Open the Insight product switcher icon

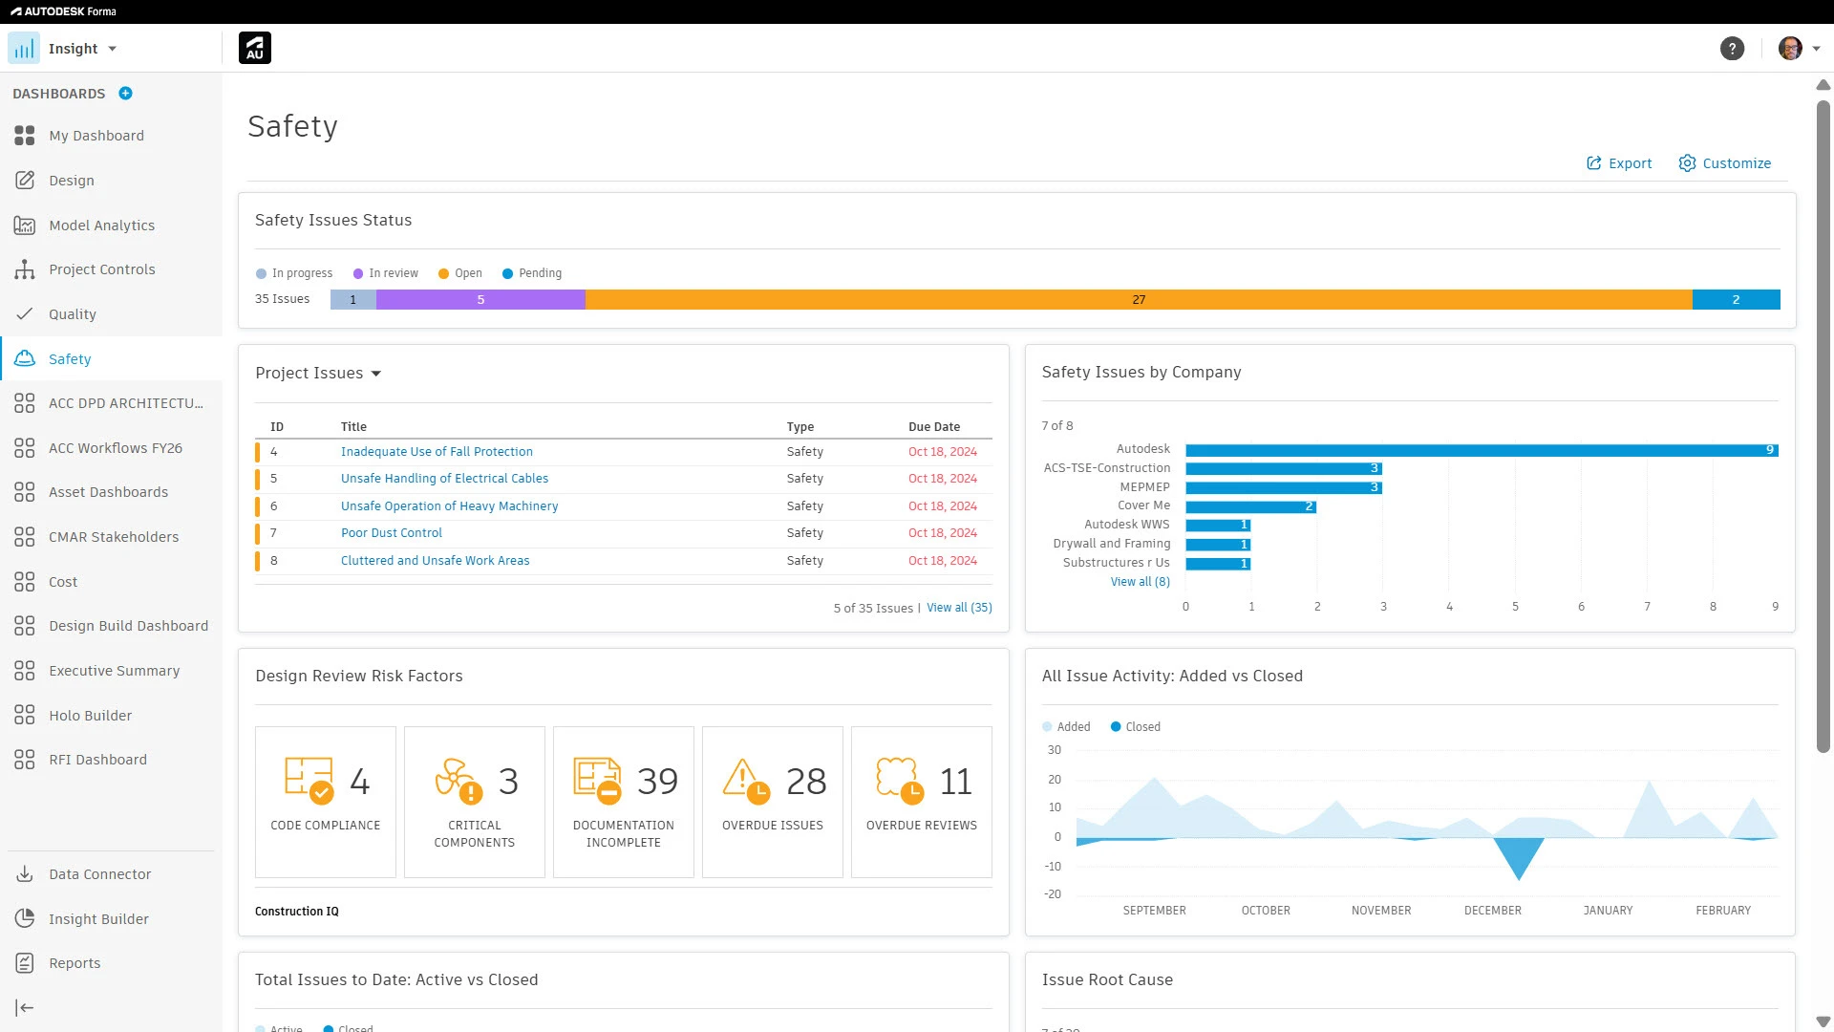point(24,49)
